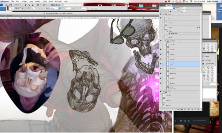
Task: Hide the selected jaw layer eye
Action: coord(161,64)
